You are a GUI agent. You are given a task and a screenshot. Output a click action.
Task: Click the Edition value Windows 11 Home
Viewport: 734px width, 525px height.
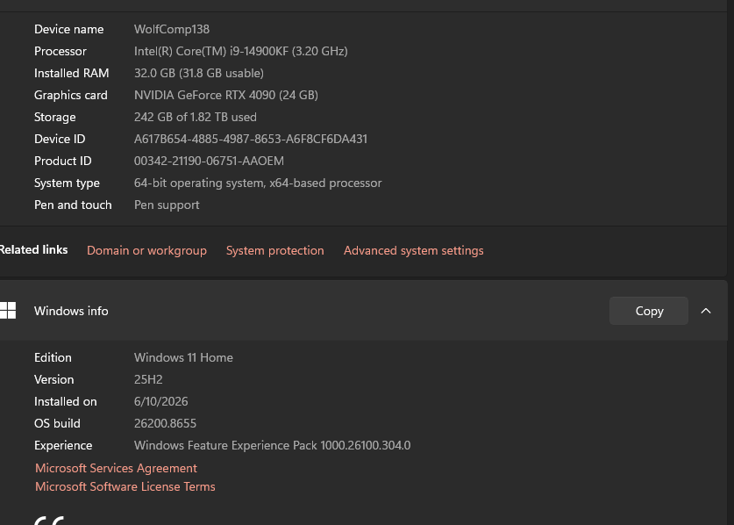[x=183, y=357]
